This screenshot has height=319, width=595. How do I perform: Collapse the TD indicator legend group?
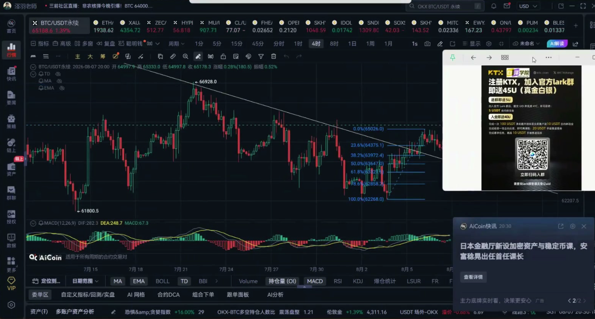pos(33,74)
